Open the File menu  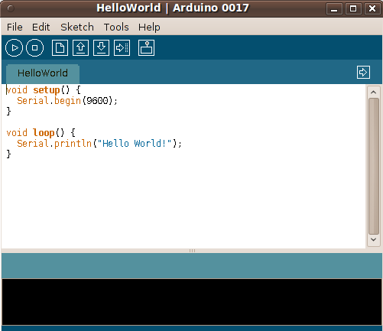point(15,27)
